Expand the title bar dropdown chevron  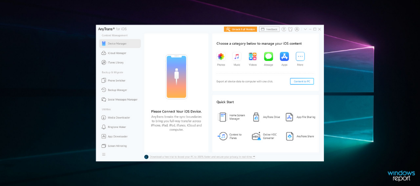pos(305,29)
